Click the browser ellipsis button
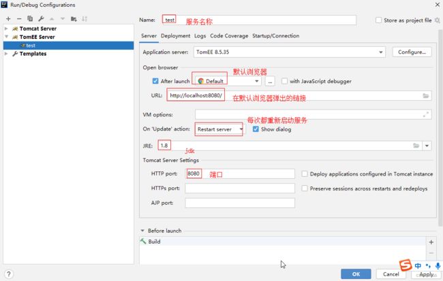Viewport: 443px width, 281px height. click(270, 81)
